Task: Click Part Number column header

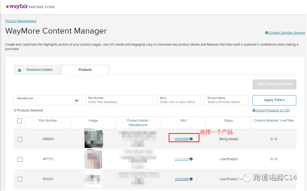Action: [48, 121]
